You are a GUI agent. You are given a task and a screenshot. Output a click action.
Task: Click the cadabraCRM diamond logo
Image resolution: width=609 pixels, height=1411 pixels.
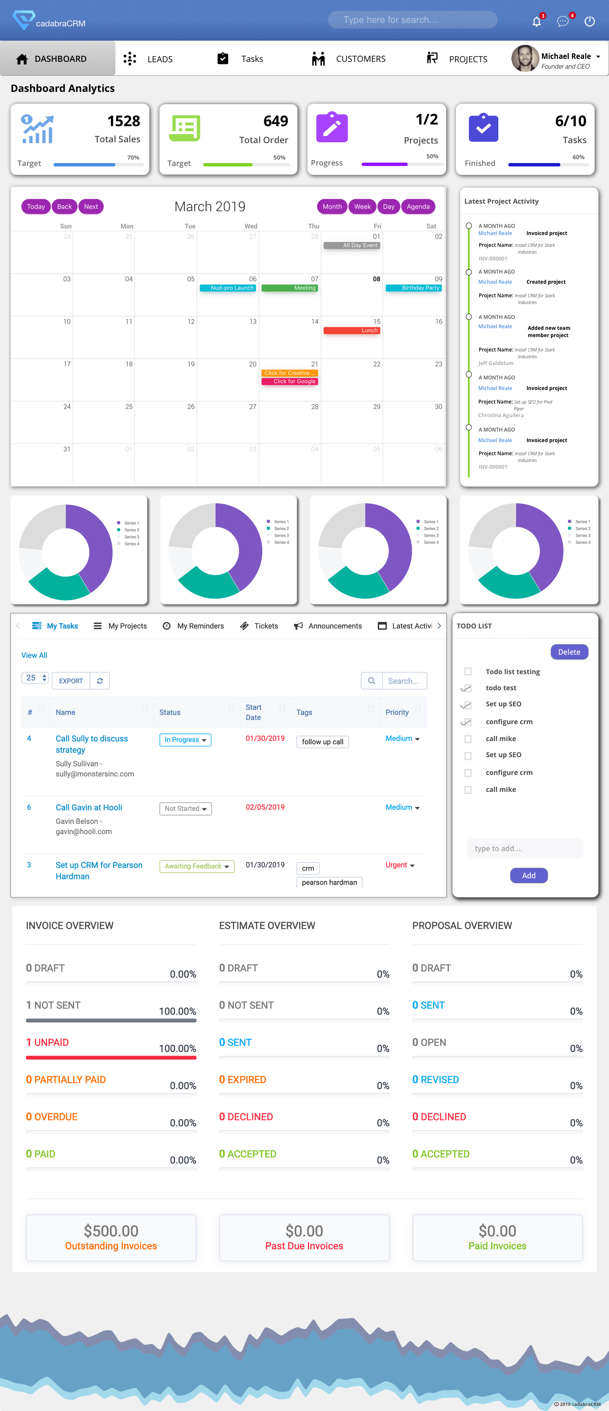[x=24, y=20]
